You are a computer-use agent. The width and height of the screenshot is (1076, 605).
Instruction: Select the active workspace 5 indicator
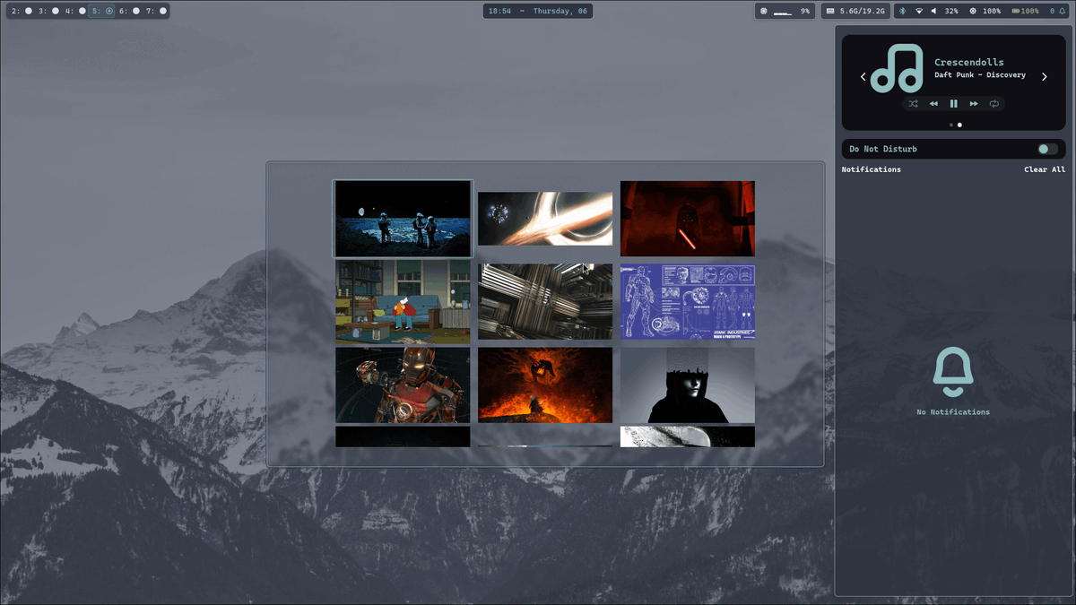102,11
